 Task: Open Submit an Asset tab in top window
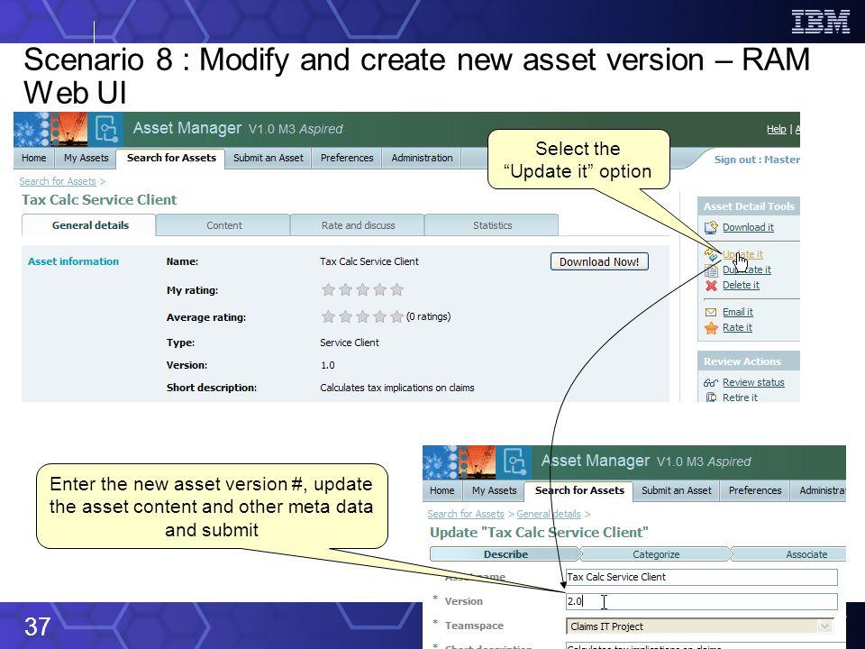pyautogui.click(x=269, y=159)
